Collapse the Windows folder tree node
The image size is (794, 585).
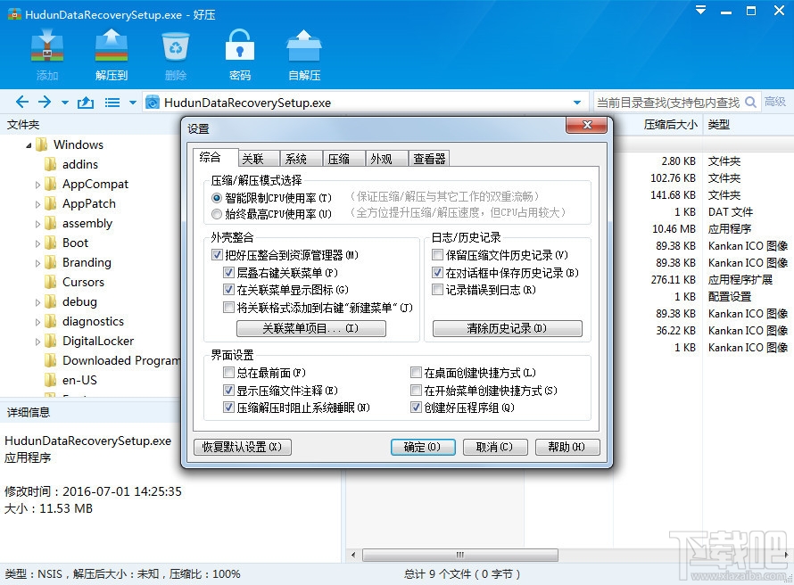[29, 145]
